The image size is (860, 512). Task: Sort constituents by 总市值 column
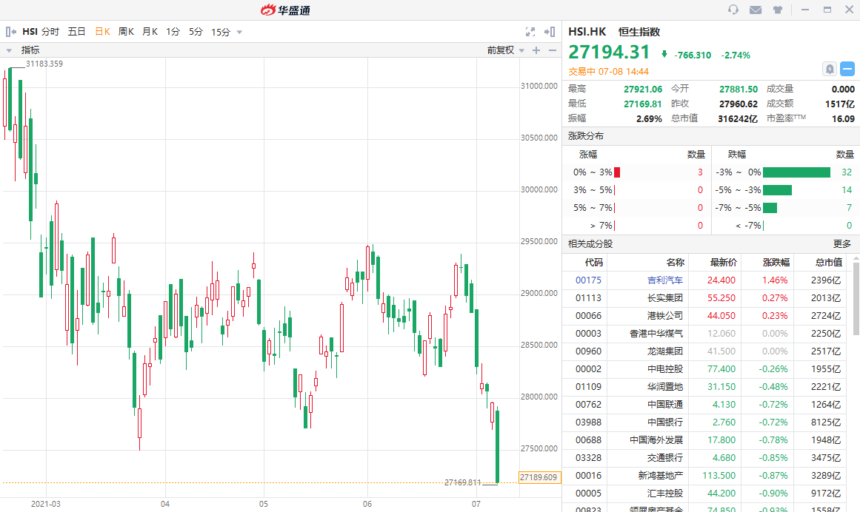(x=829, y=263)
